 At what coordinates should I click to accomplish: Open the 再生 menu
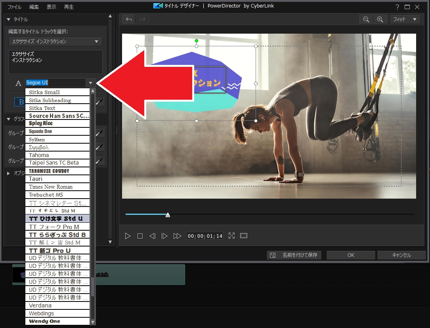tap(69, 7)
